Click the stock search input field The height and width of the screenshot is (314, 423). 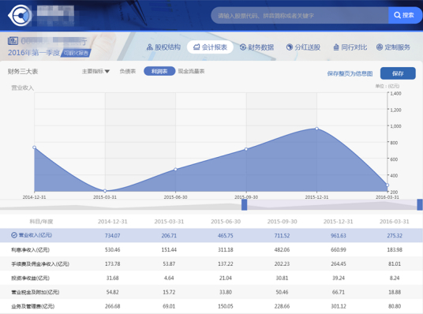tap(300, 15)
